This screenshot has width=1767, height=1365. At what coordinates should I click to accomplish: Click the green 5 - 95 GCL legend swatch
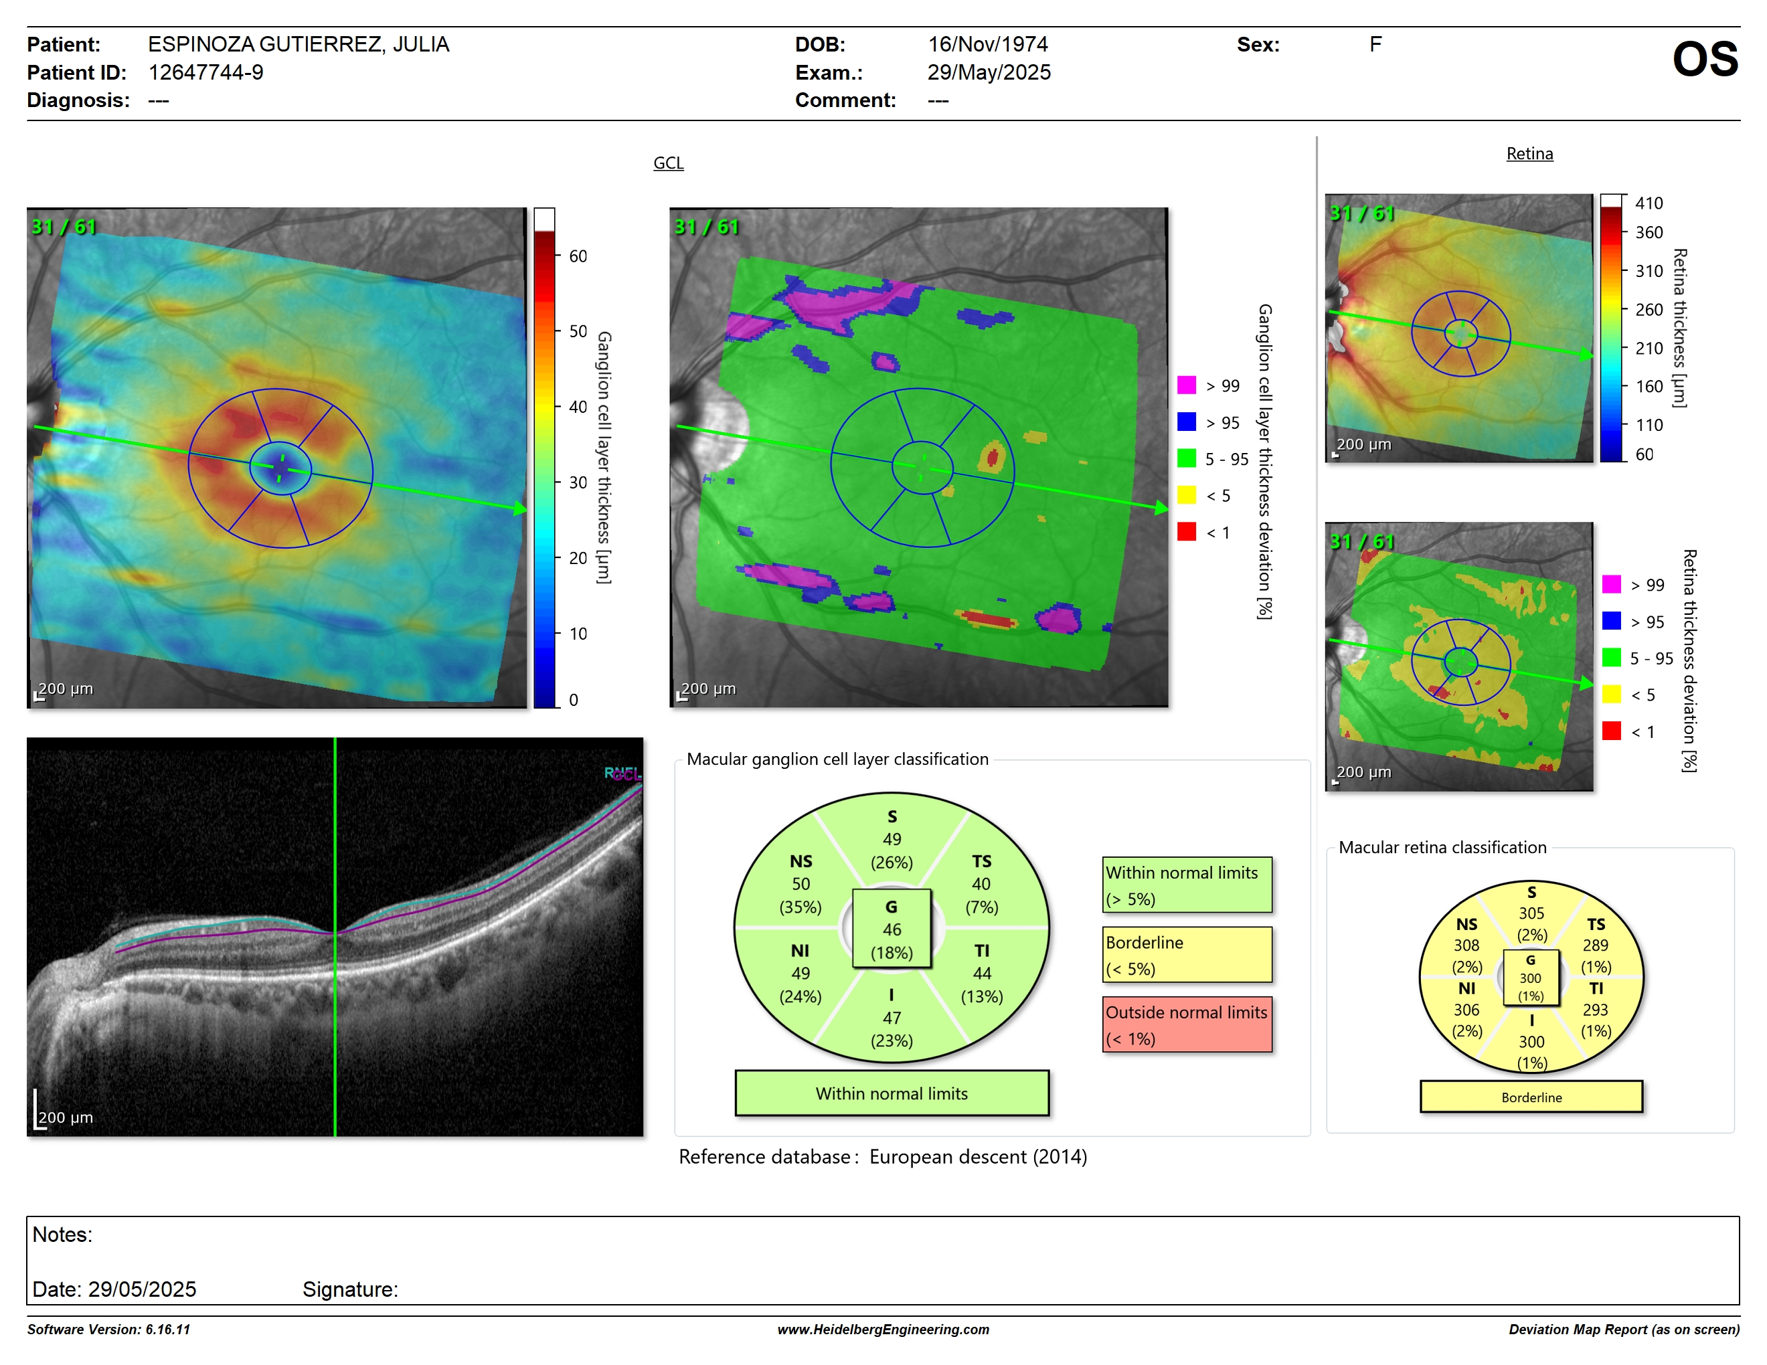pos(1186,458)
